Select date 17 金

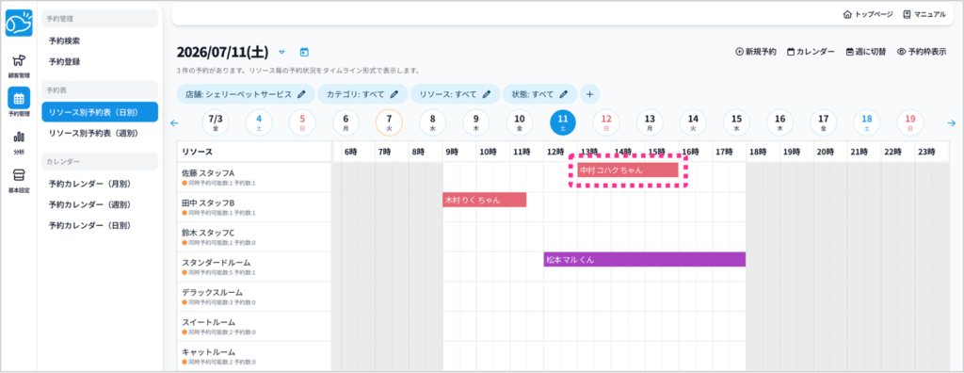pos(823,122)
